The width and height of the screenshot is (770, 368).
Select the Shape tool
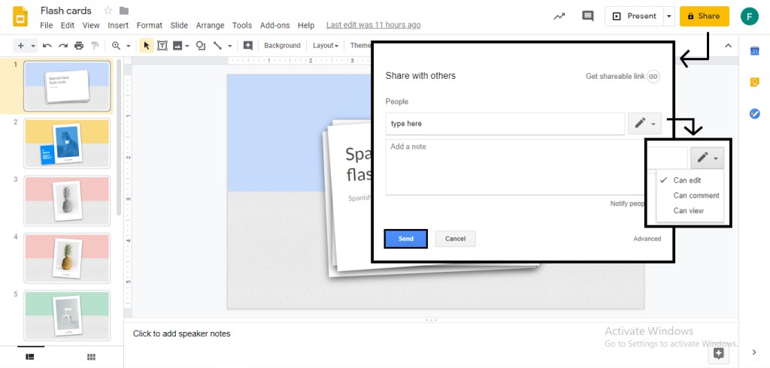pyautogui.click(x=201, y=46)
